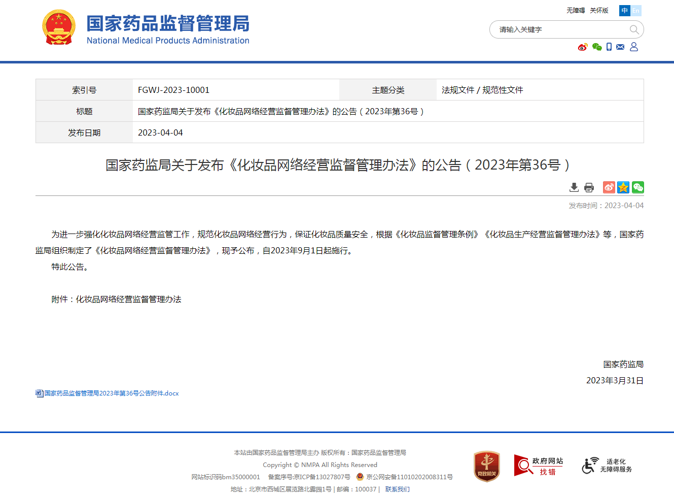Image resolution: width=674 pixels, height=497 pixels.
Task: Share the announcement via WeChat
Action: pos(637,187)
